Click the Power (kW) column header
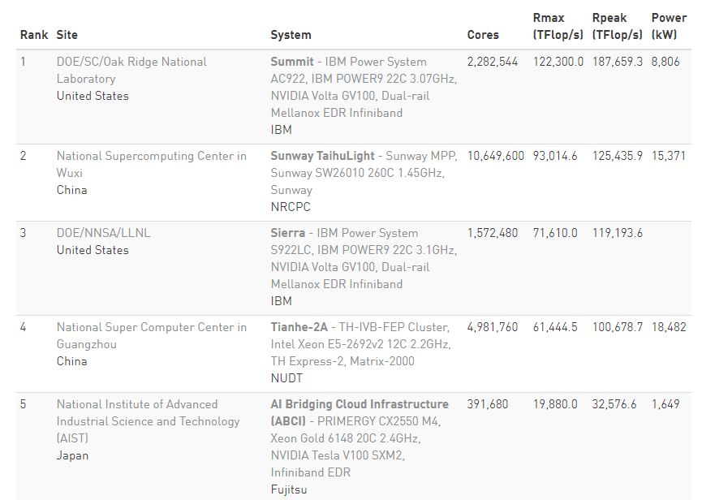The width and height of the screenshot is (702, 500). (669, 26)
